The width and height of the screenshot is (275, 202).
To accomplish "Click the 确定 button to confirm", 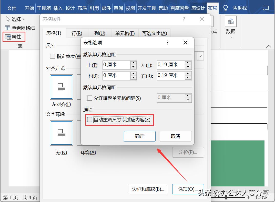I will coord(139,136).
